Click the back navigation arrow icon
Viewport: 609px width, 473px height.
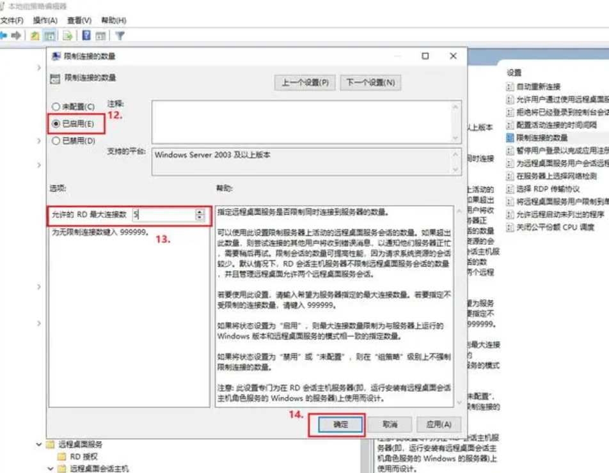[x=5, y=35]
